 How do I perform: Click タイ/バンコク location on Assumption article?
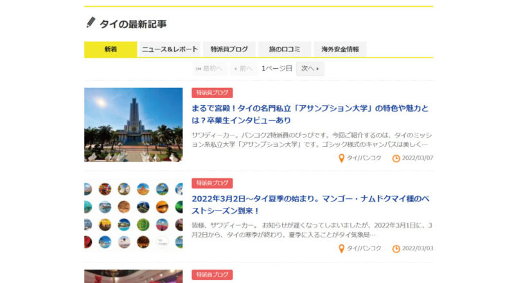click(364, 158)
